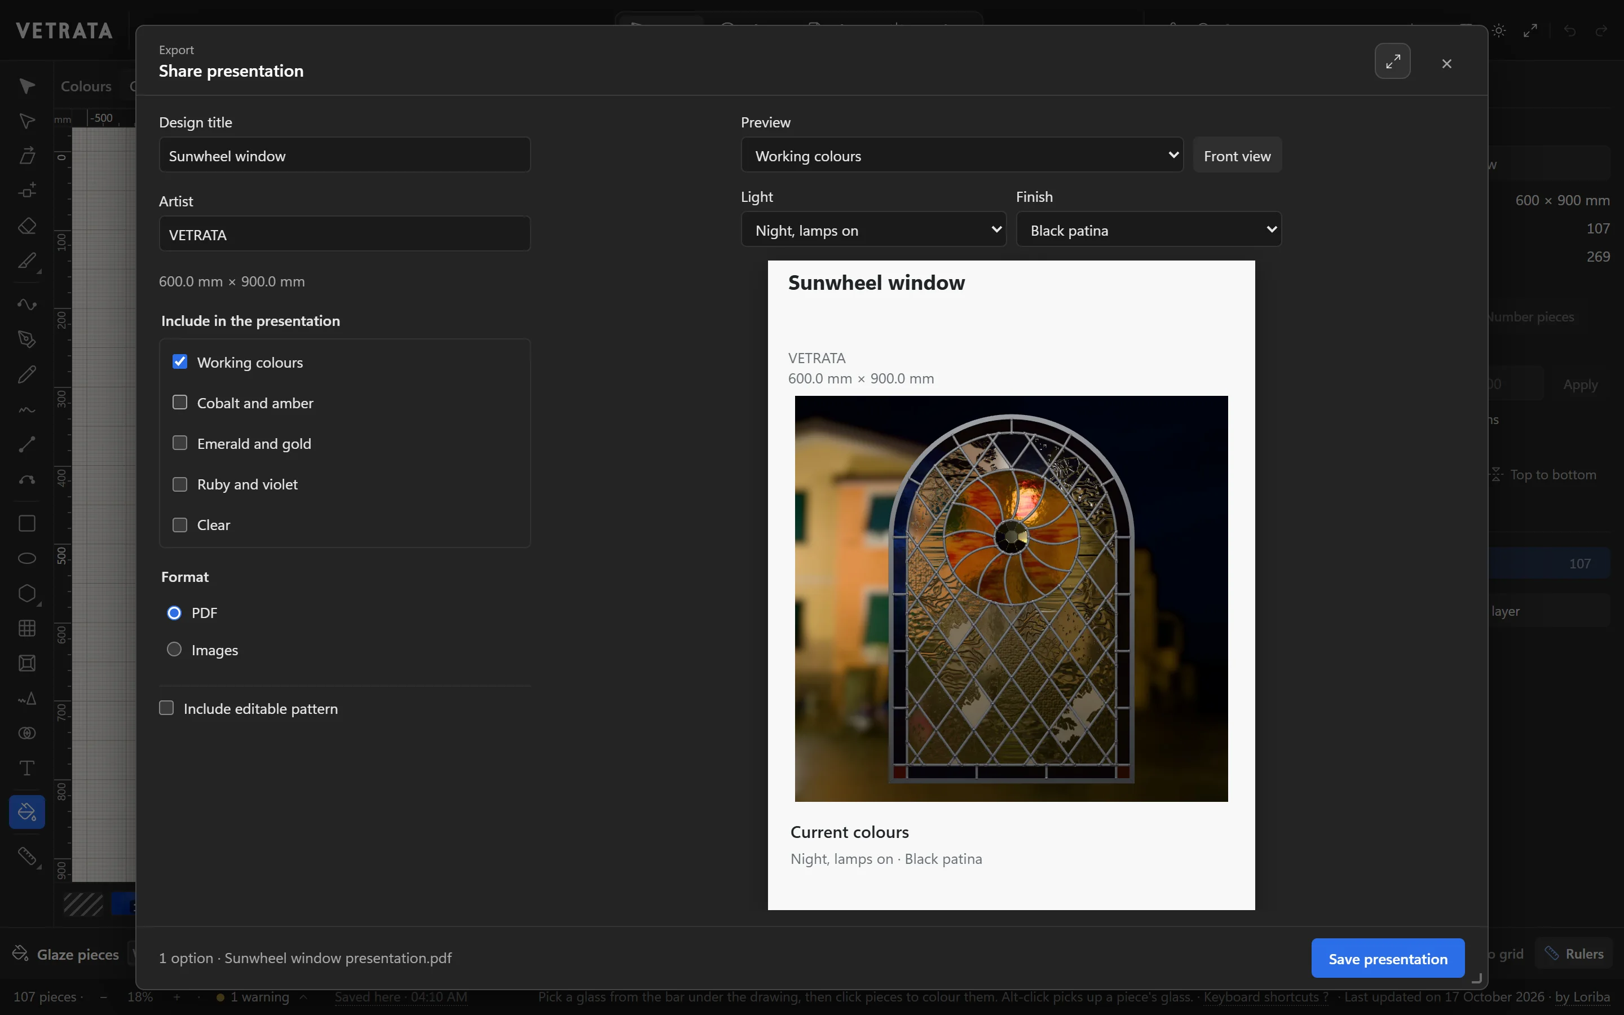This screenshot has height=1015, width=1624.
Task: Click into the Design title field
Action: pyautogui.click(x=345, y=156)
